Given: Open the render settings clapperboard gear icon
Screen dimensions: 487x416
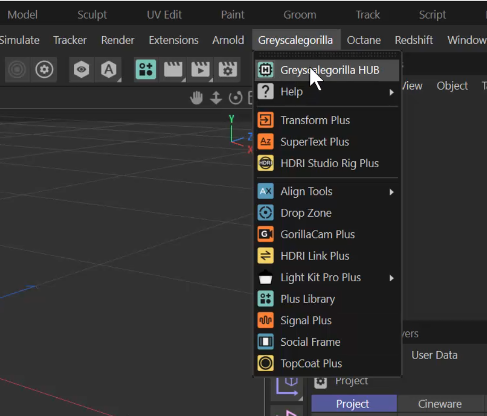Looking at the screenshot, I should tap(228, 69).
